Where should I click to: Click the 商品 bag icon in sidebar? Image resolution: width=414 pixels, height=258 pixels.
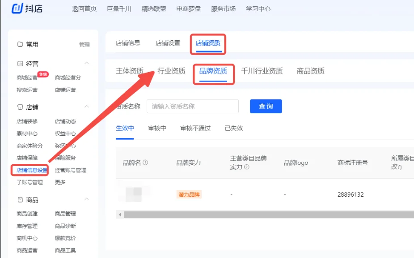20,200
